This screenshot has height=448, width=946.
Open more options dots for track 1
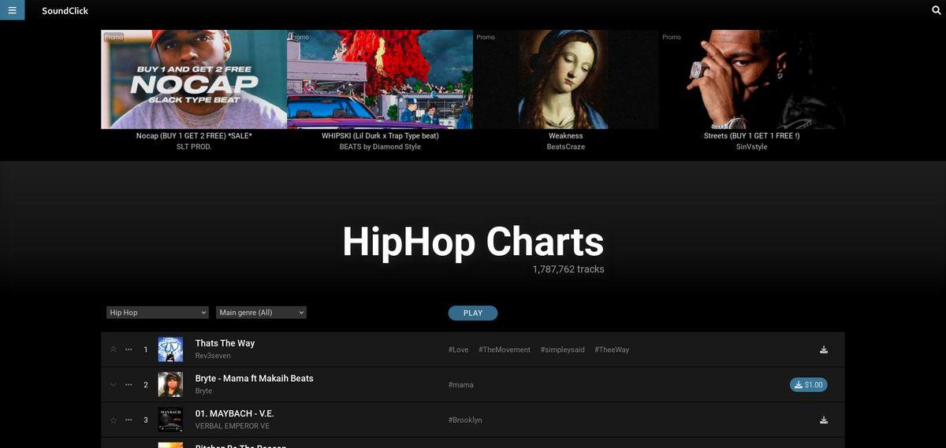pos(128,350)
